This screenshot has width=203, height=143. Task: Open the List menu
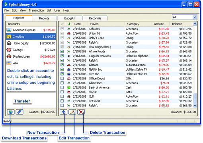(49, 10)
